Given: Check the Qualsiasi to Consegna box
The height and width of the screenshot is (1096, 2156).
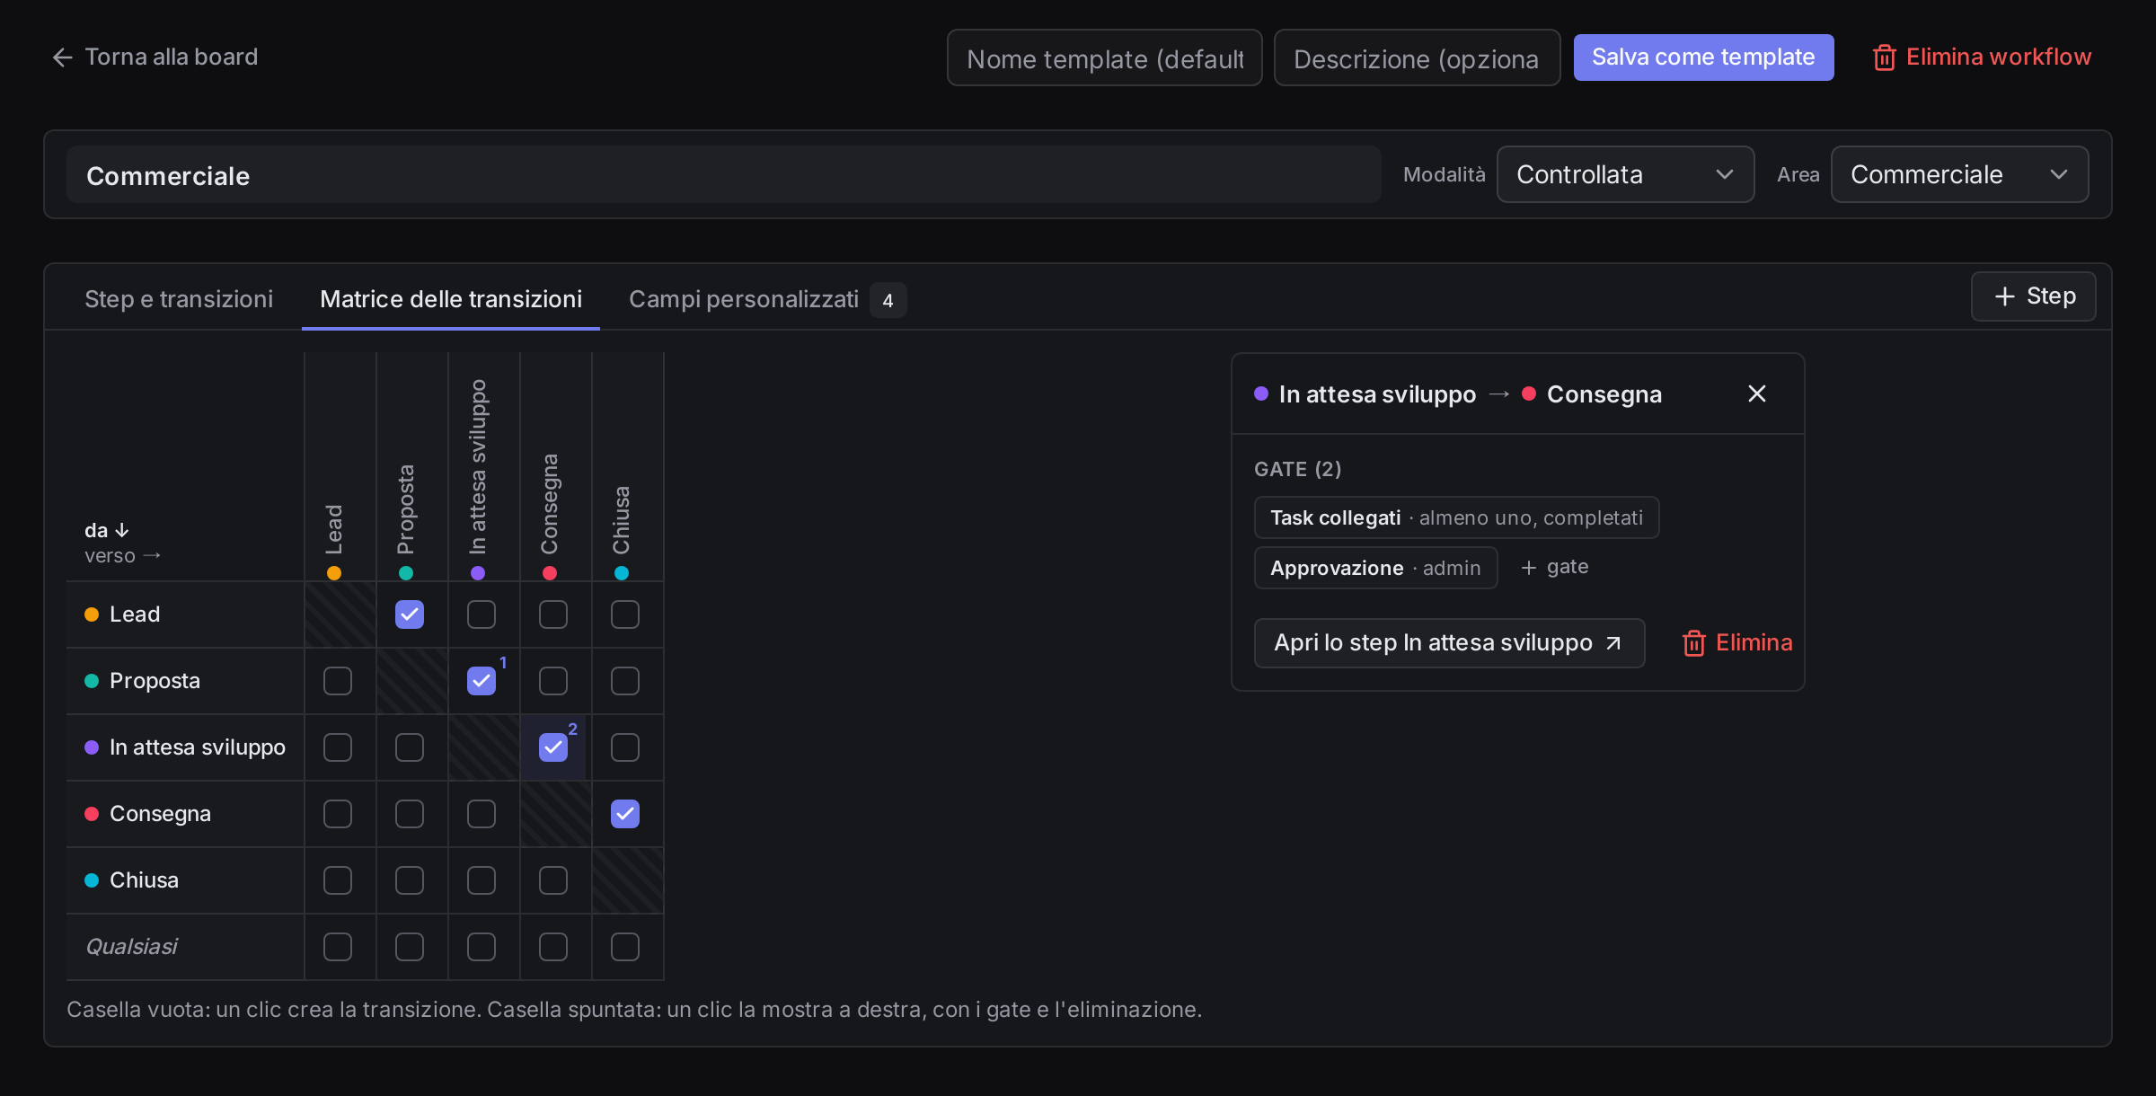Looking at the screenshot, I should [553, 947].
